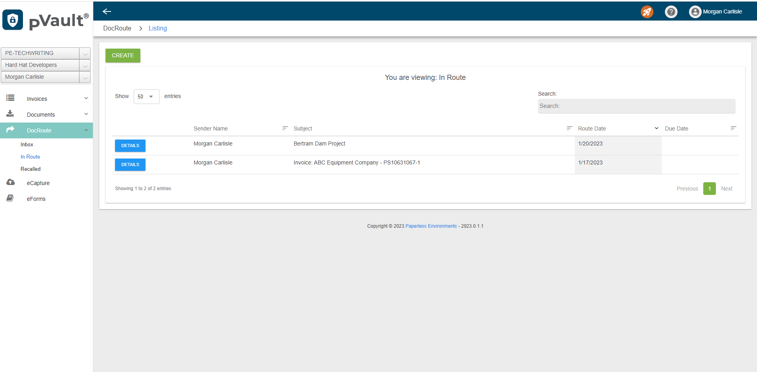The height and width of the screenshot is (372, 757).
Task: Open the Show 50 entries dropdown
Action: tap(146, 96)
